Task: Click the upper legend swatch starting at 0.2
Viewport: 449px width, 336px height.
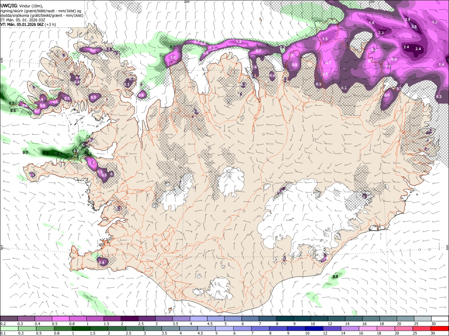Action: 9,318
